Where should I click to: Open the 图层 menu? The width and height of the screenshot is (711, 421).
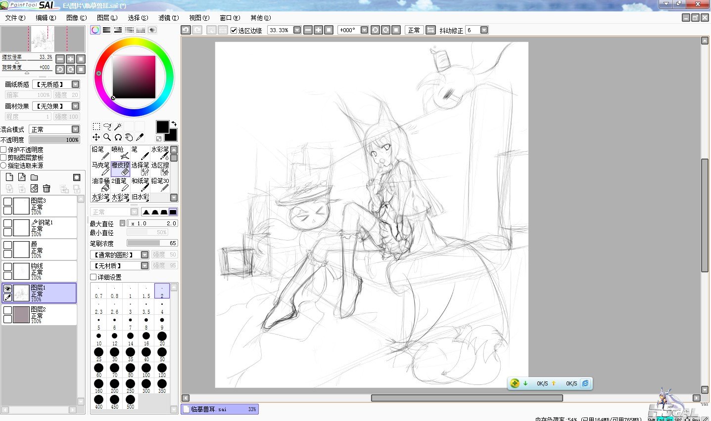107,18
